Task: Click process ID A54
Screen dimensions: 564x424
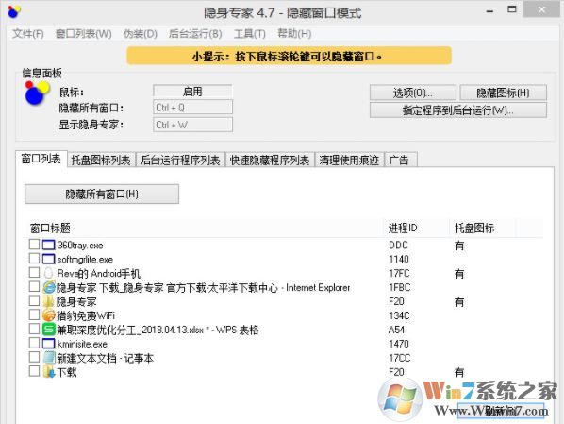Action: tap(397, 330)
